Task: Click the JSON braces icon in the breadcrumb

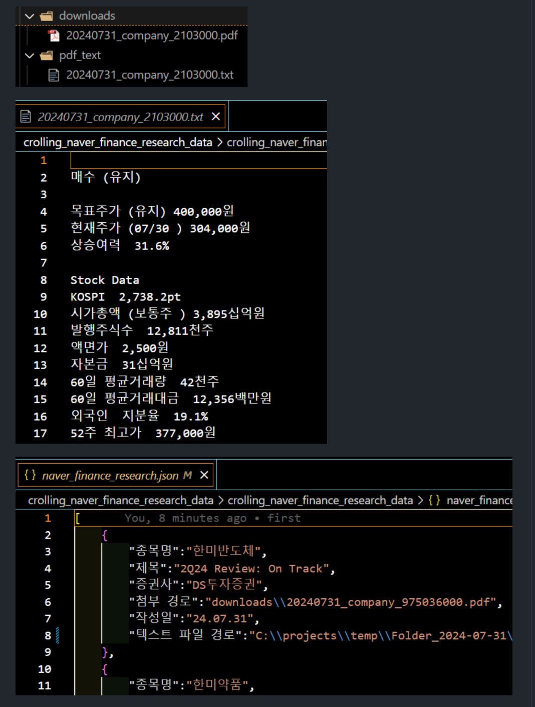Action: 434,501
